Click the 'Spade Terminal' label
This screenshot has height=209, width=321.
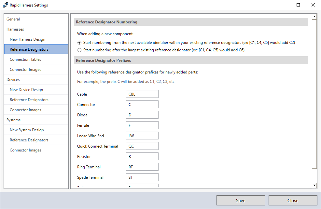click(x=90, y=177)
